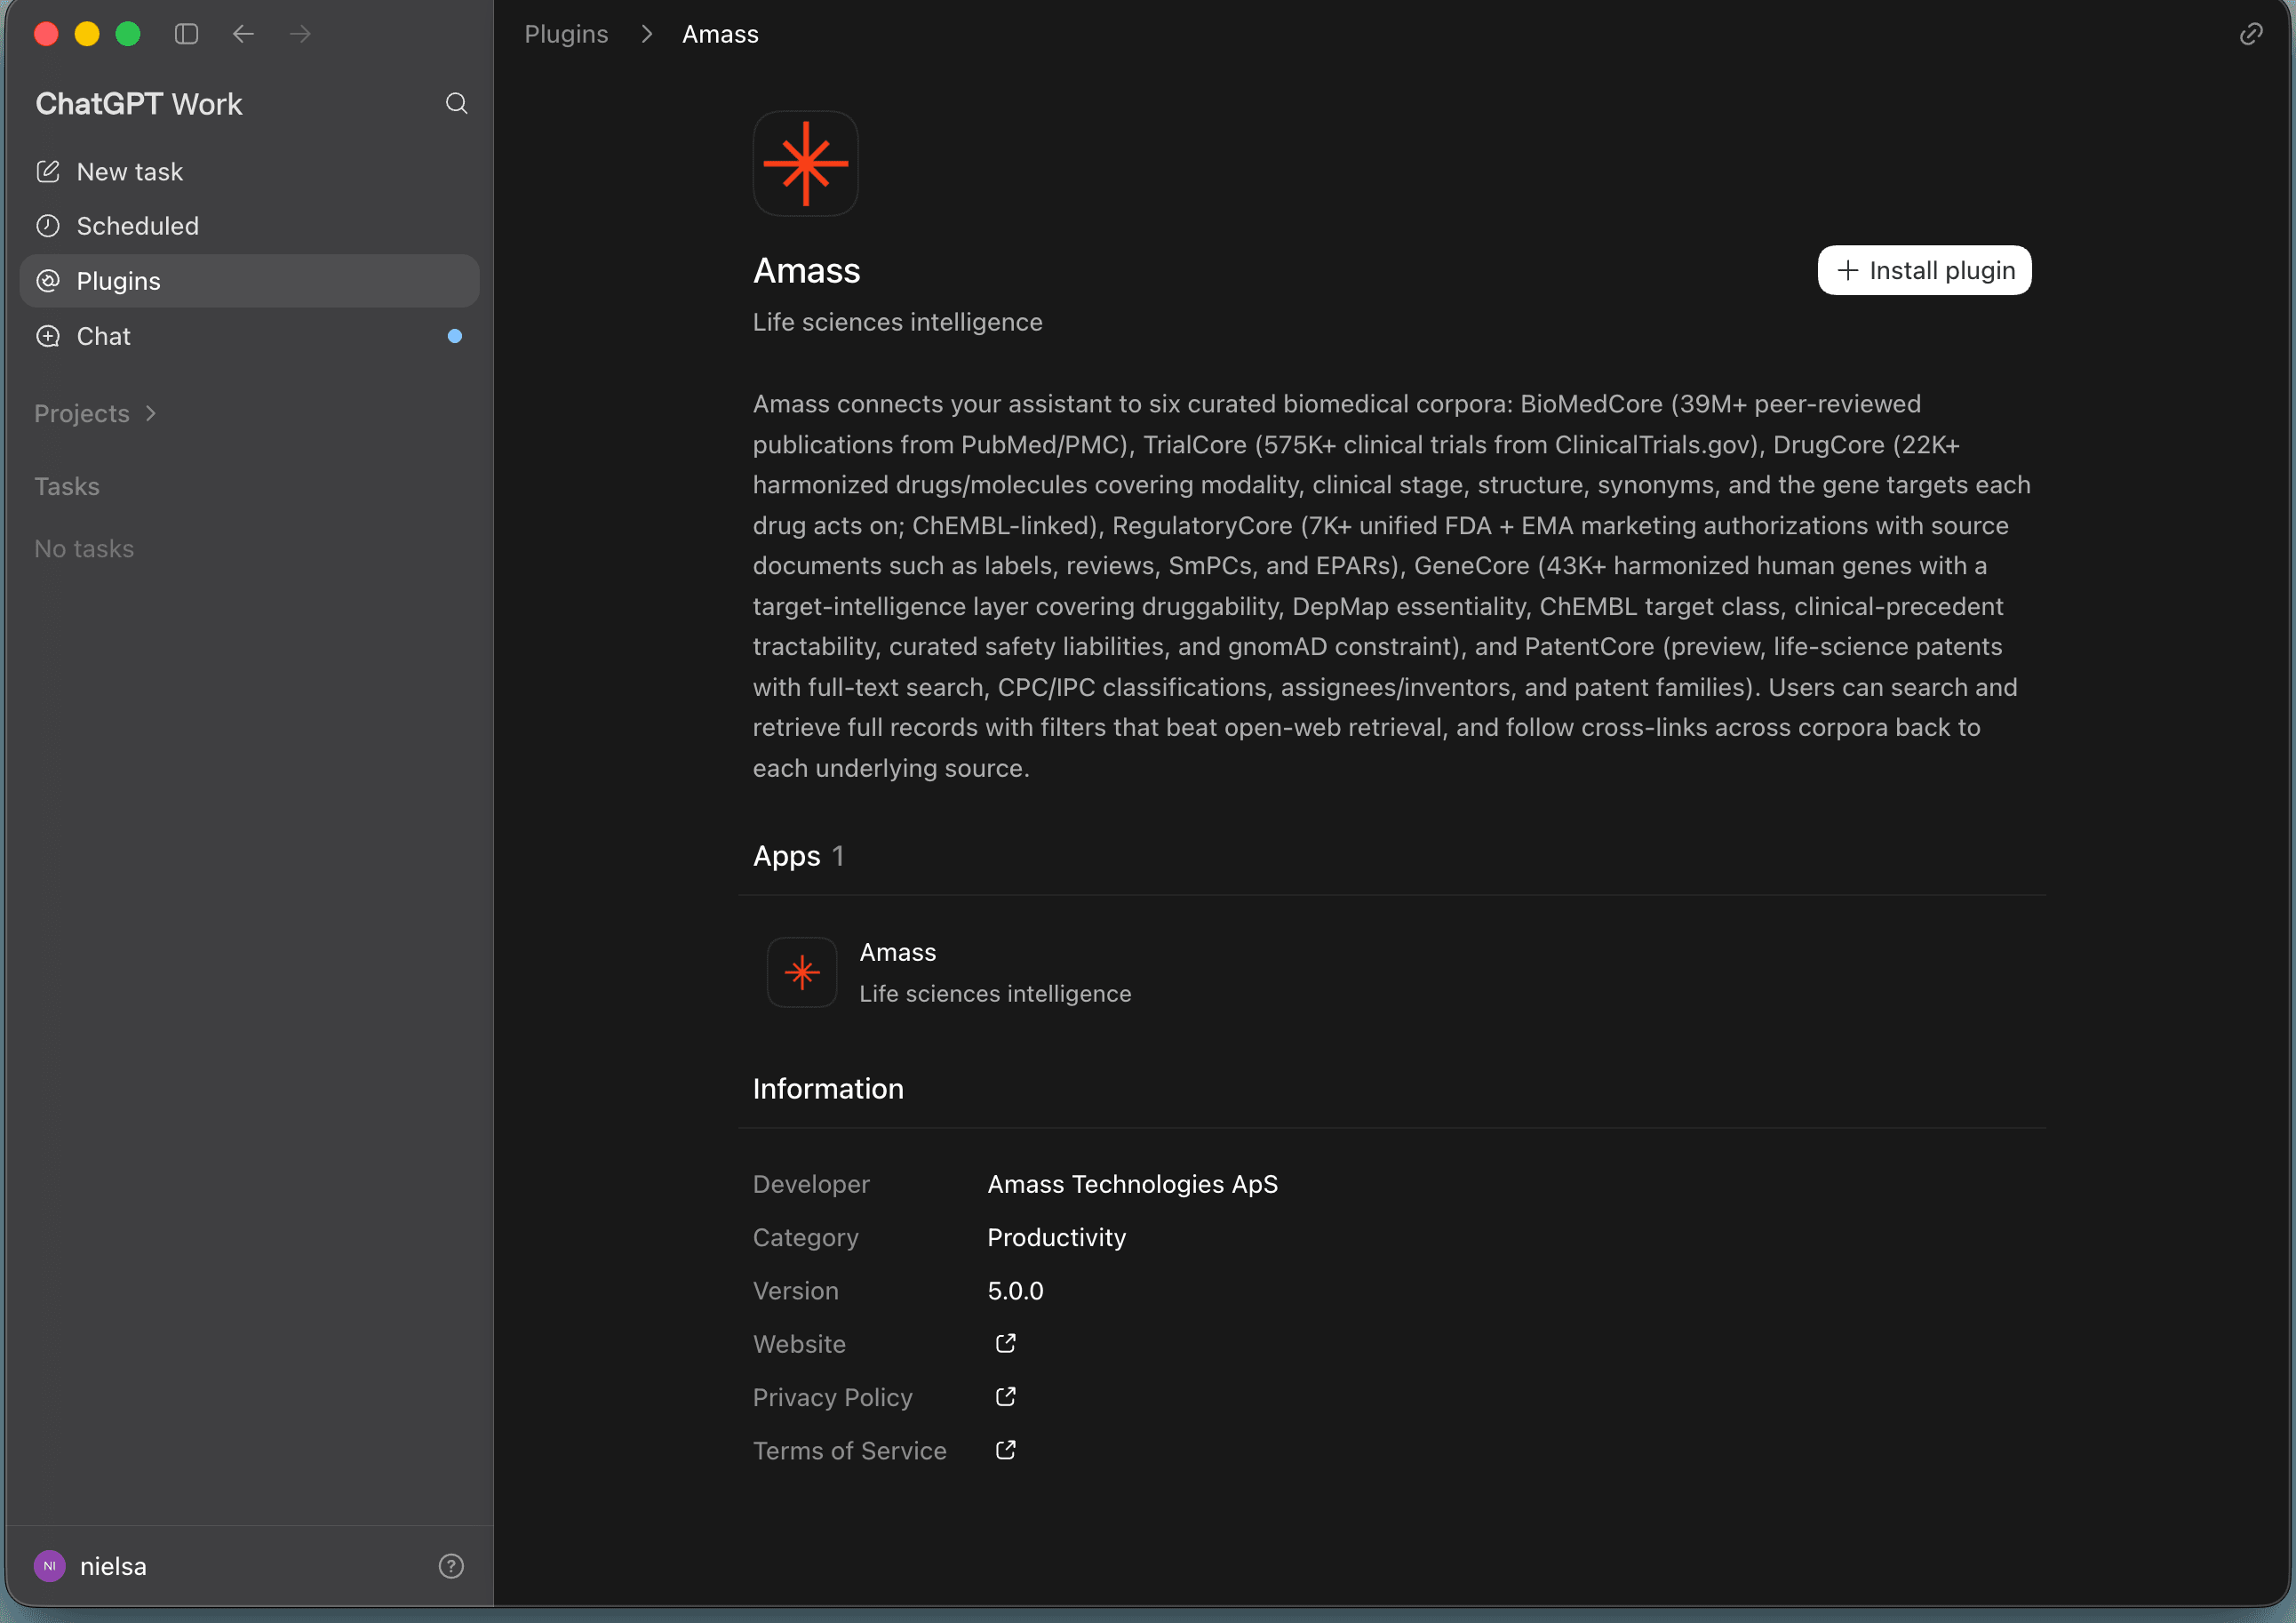Click the Information section heading
This screenshot has height=1623, width=2296.
(828, 1088)
